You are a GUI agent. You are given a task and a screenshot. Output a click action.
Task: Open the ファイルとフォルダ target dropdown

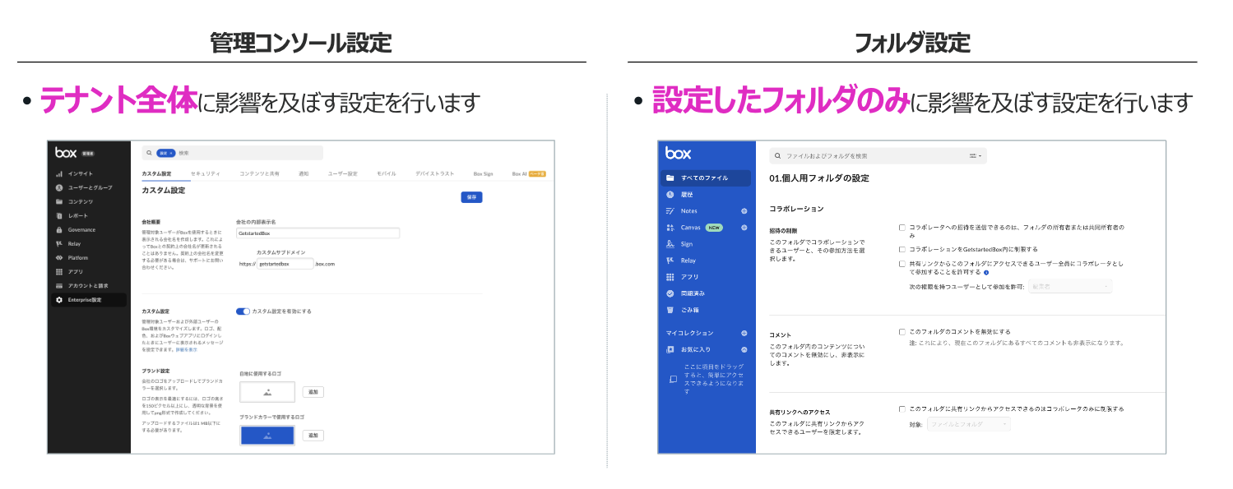coord(968,424)
